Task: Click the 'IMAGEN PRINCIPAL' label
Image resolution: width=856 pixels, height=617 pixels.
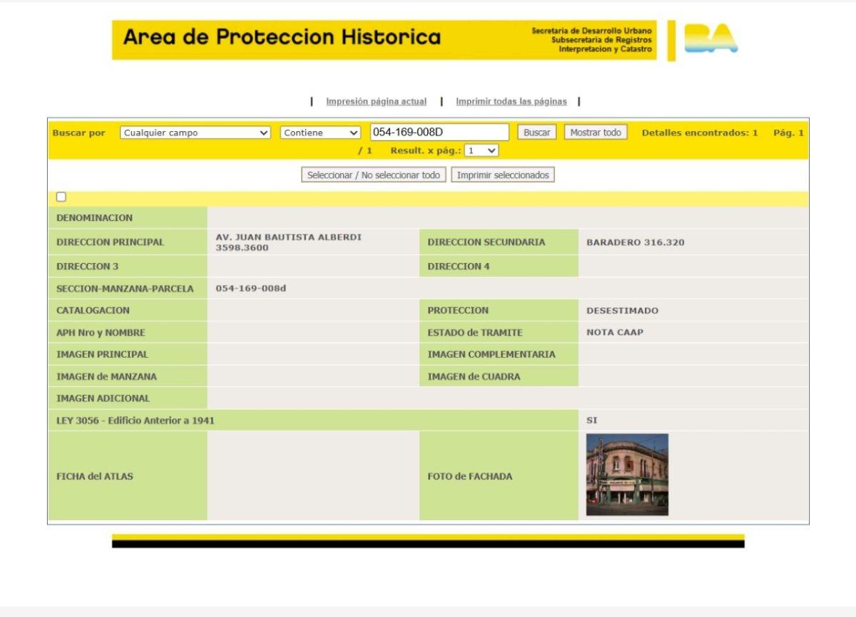Action: click(x=102, y=354)
